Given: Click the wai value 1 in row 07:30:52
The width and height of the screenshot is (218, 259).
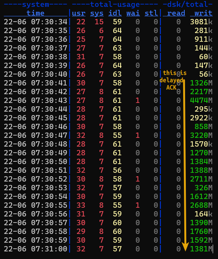Looking at the screenshot, I should point(138,179).
